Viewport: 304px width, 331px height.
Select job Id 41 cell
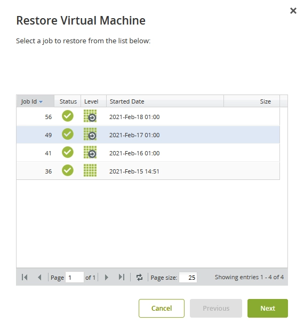[x=49, y=153]
